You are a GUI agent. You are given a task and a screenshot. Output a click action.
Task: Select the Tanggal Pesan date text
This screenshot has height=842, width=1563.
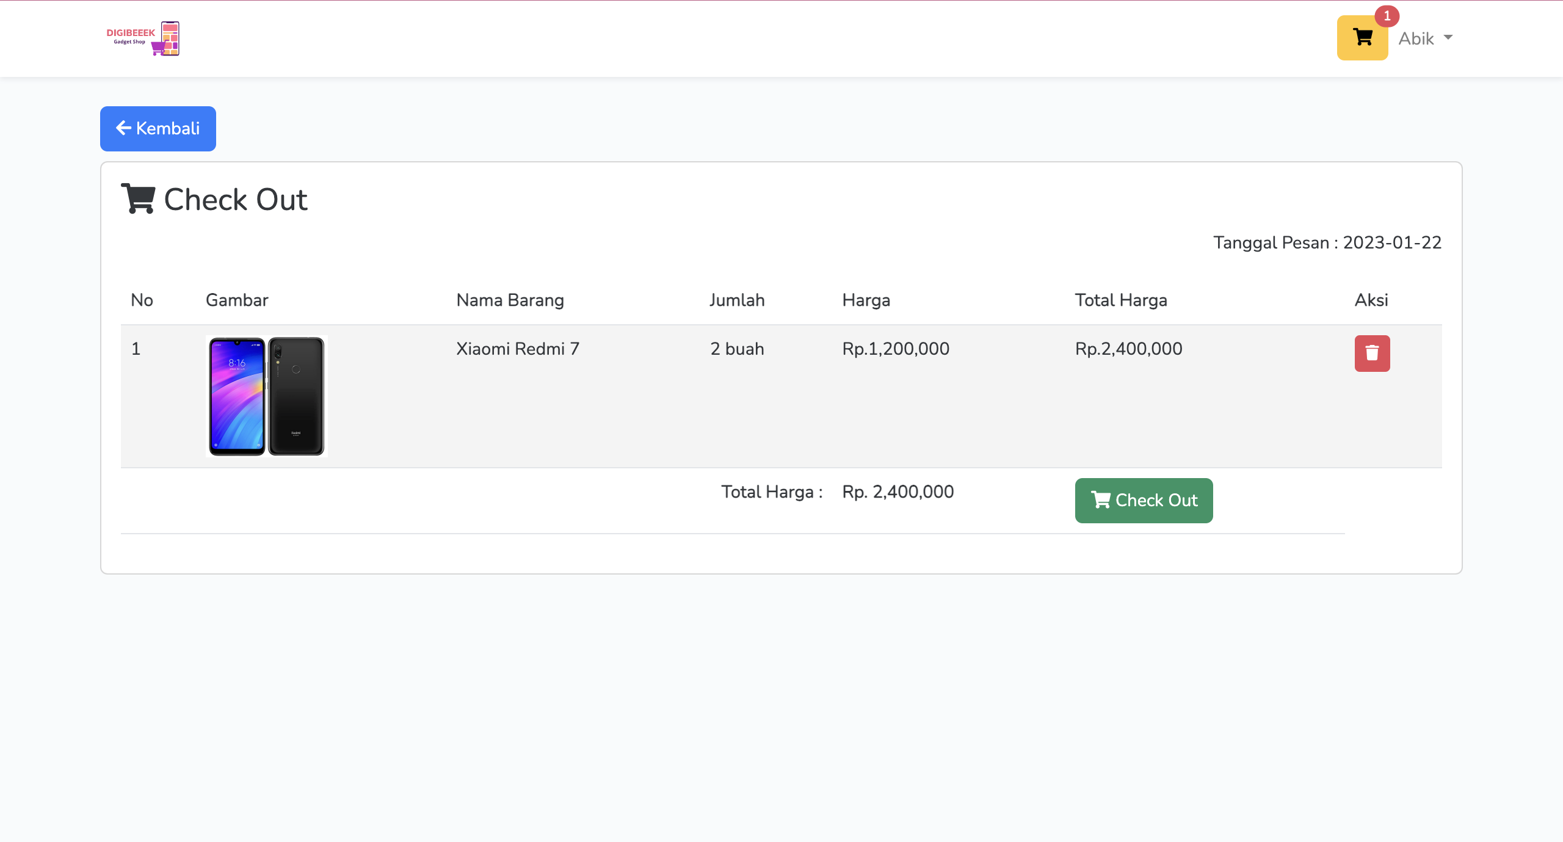point(1327,243)
